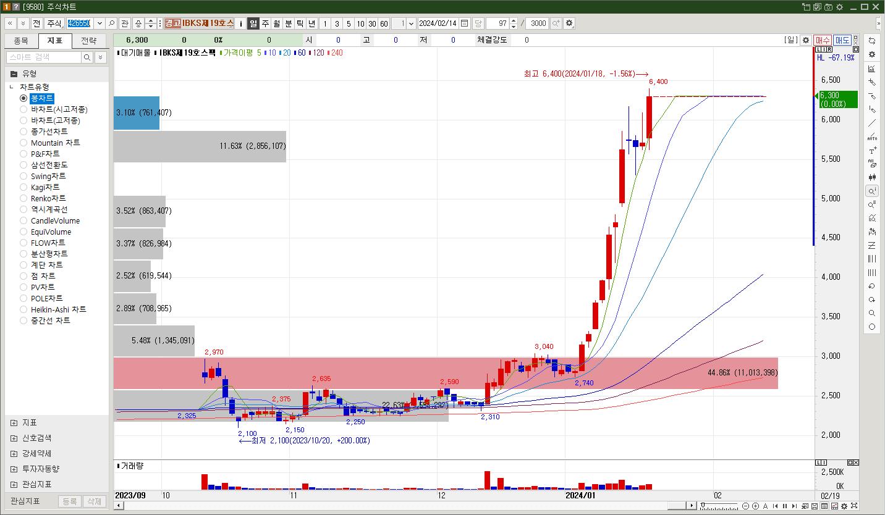Click the 30-minute interval button
Screen dimensions: 885x515
click(372, 23)
